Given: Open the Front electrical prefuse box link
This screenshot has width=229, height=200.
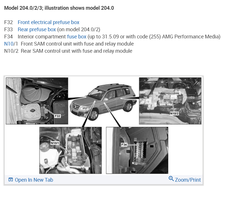Looking at the screenshot, I should 48,22.
